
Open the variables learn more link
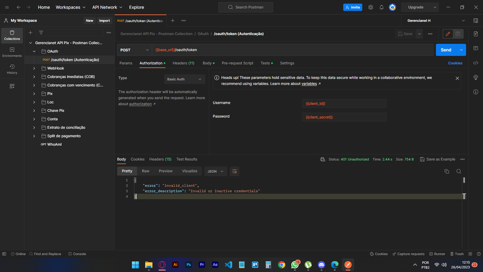point(309,84)
